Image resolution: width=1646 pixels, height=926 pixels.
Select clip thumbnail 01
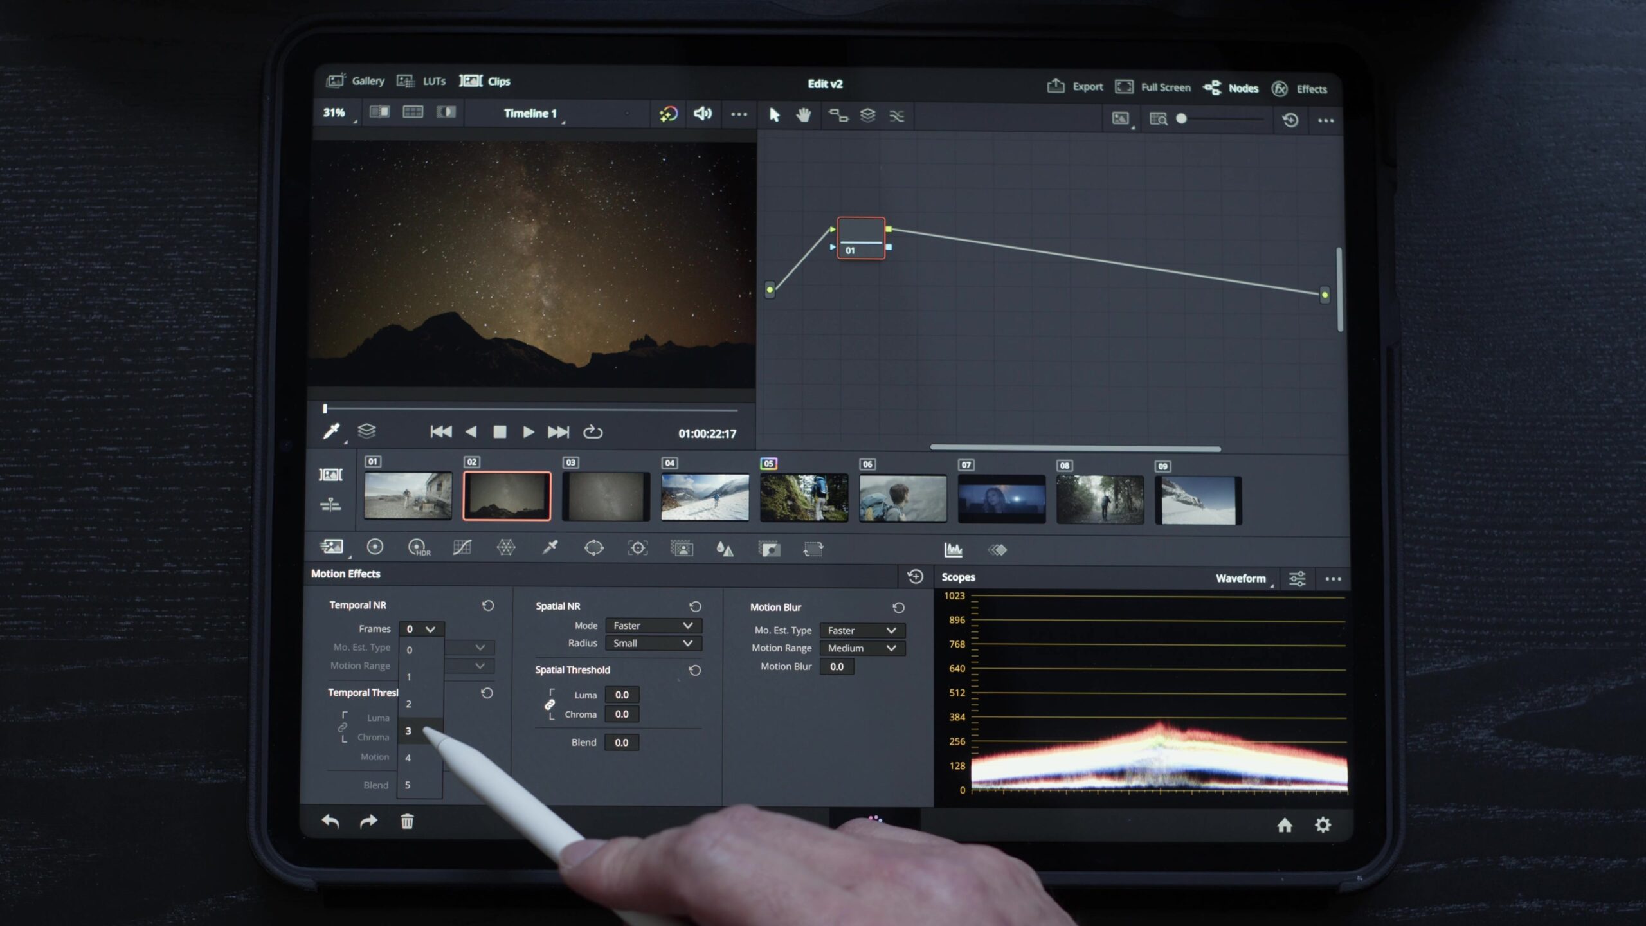tap(408, 495)
